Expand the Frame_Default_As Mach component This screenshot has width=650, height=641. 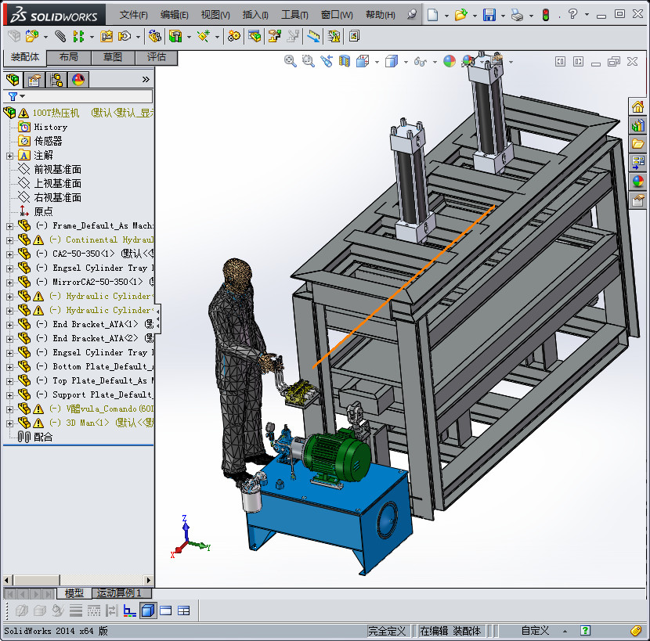[9, 226]
